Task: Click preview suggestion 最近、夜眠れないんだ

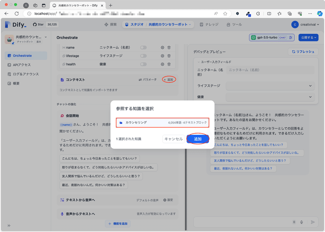Action: pyautogui.click(x=243, y=169)
